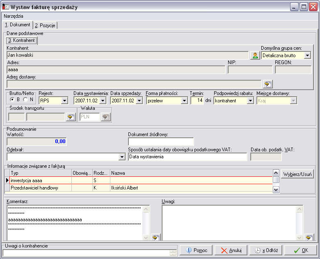The height and width of the screenshot is (259, 320).
Task: Switch to 2. Pozycje tab
Action: point(45,25)
